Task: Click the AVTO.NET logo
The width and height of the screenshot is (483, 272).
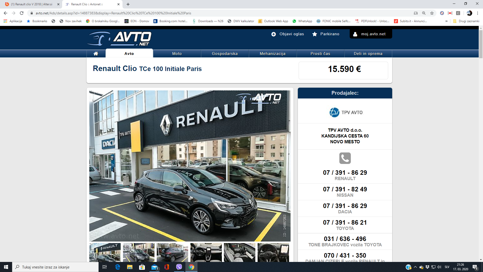Action: tap(119, 39)
